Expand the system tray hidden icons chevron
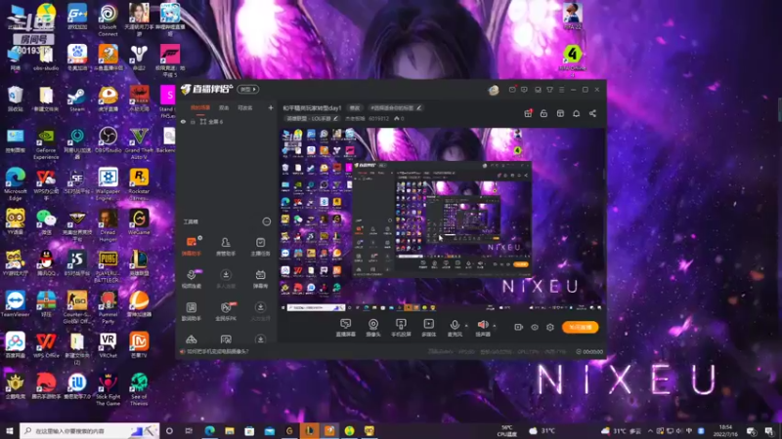Viewport: 782px width, 439px height. (650, 431)
